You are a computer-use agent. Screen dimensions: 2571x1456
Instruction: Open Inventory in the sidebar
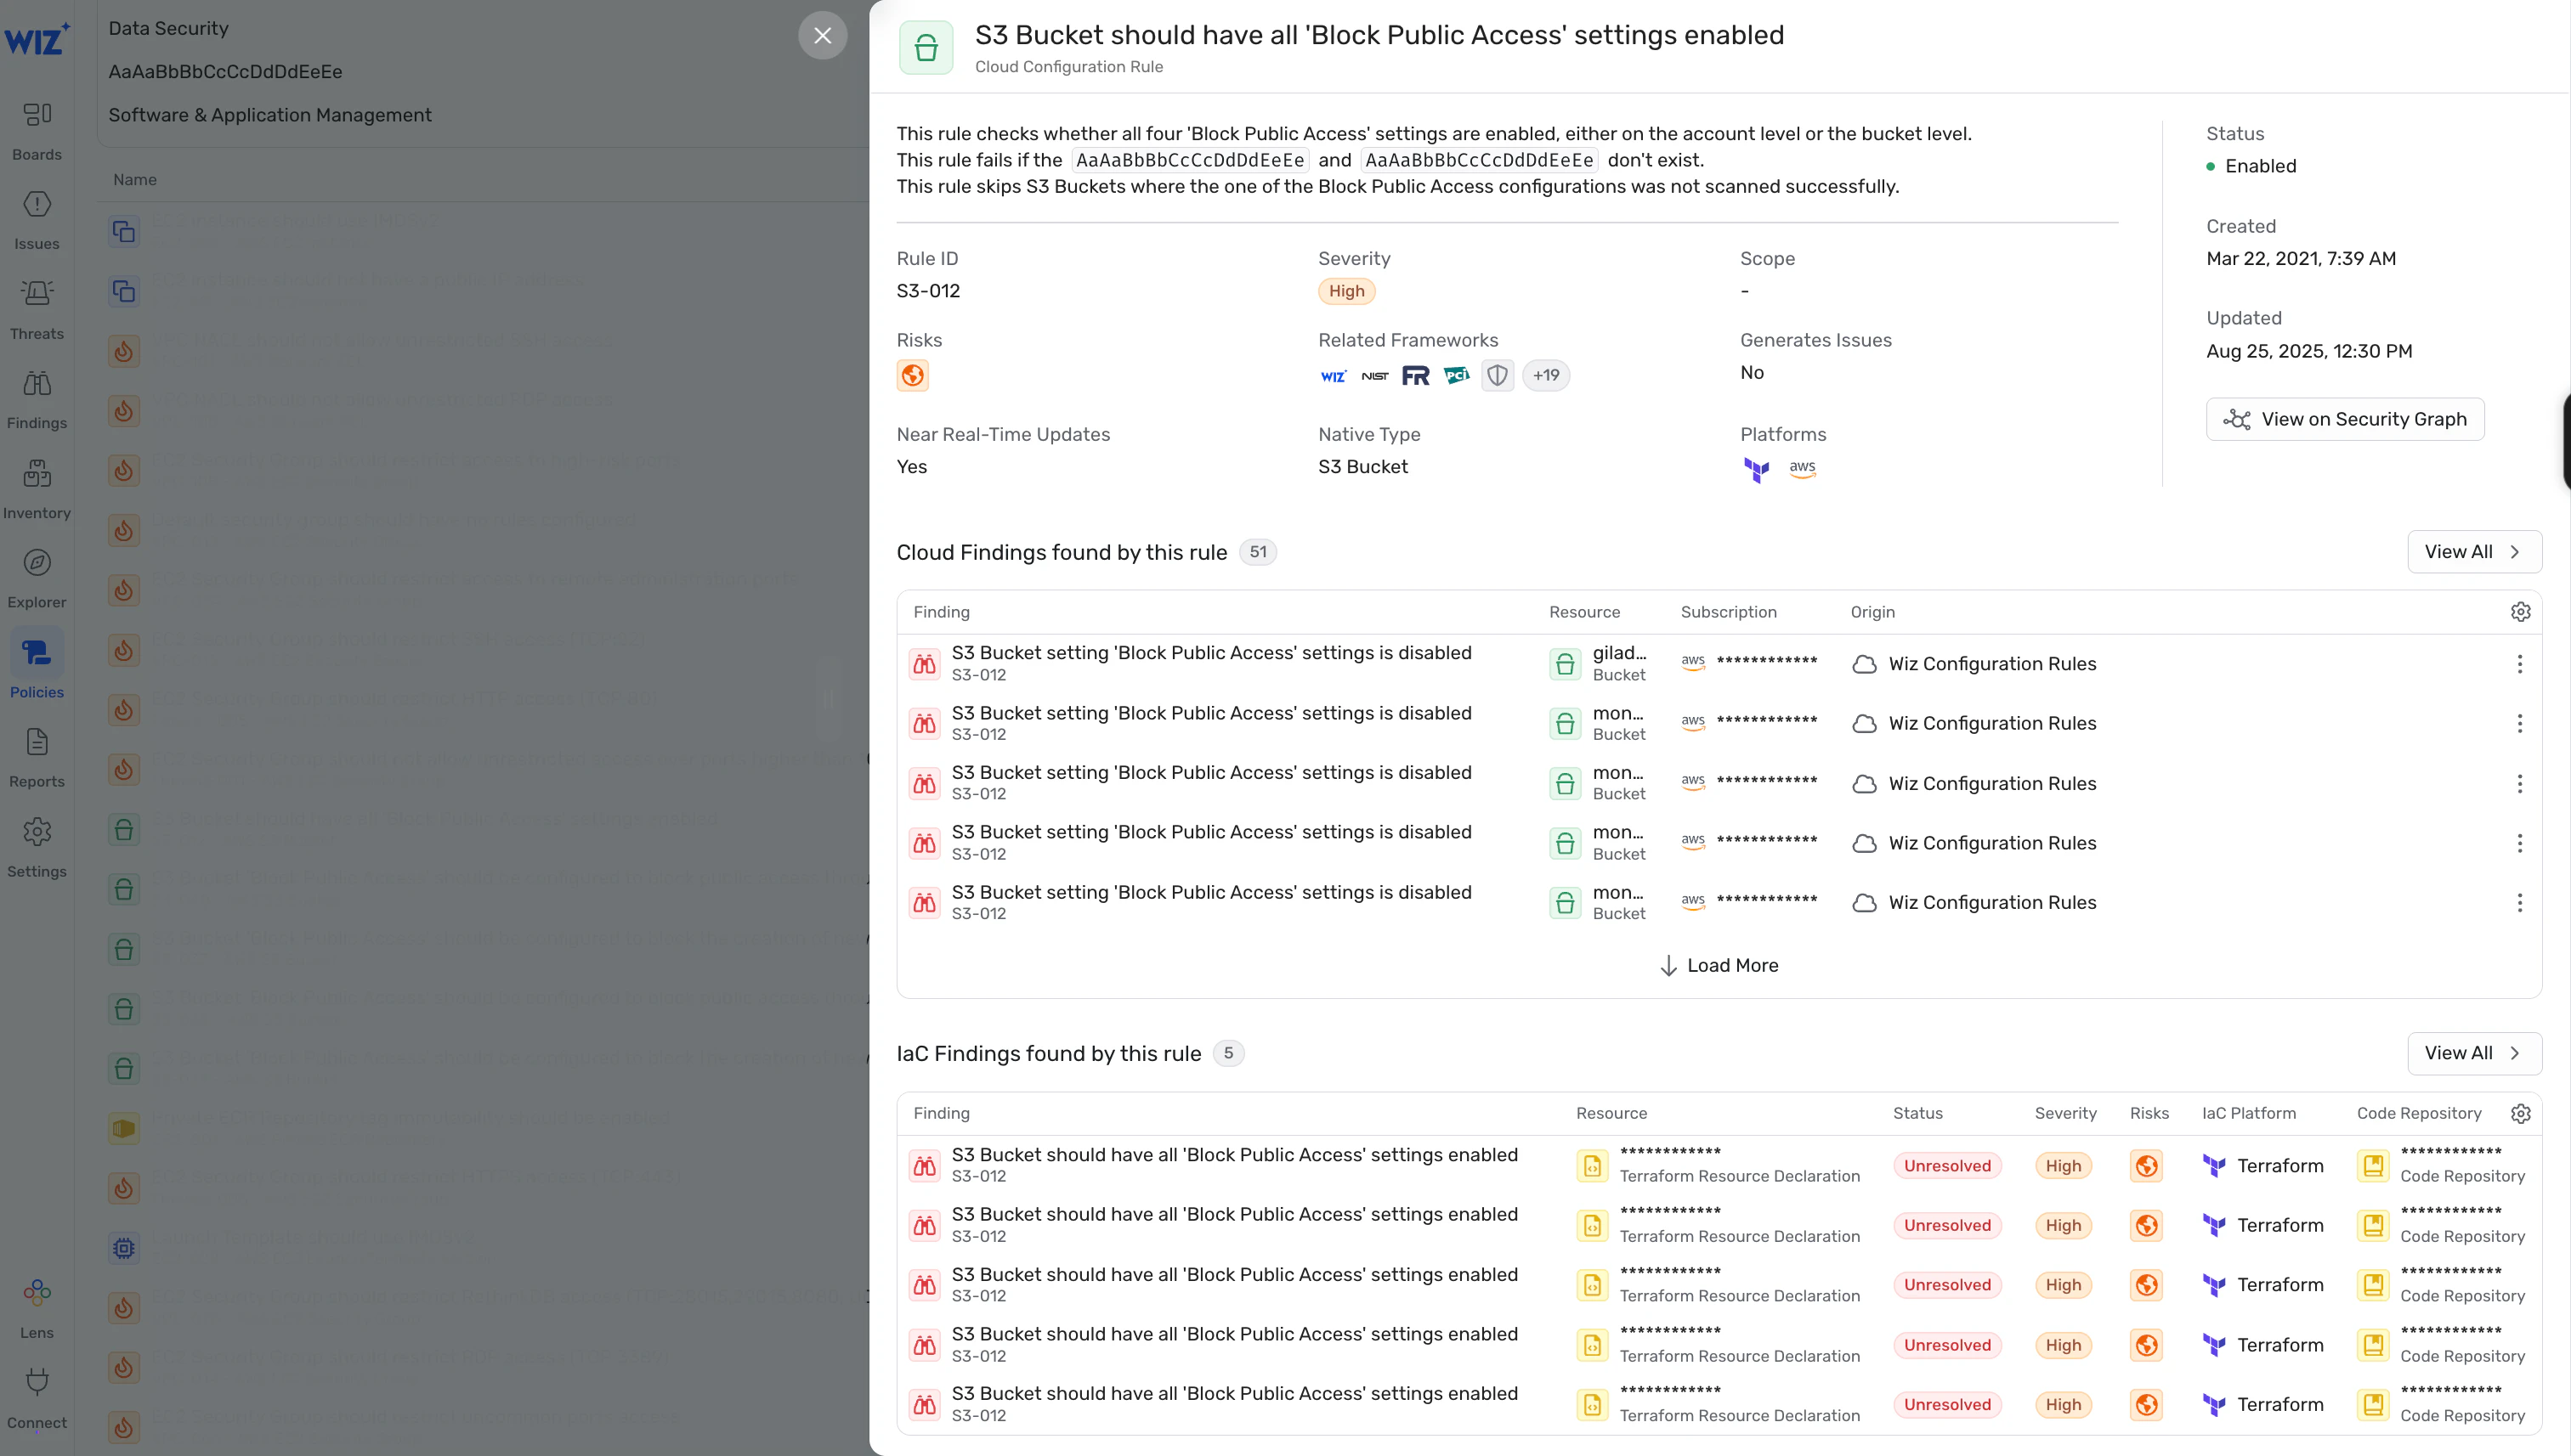(x=37, y=490)
